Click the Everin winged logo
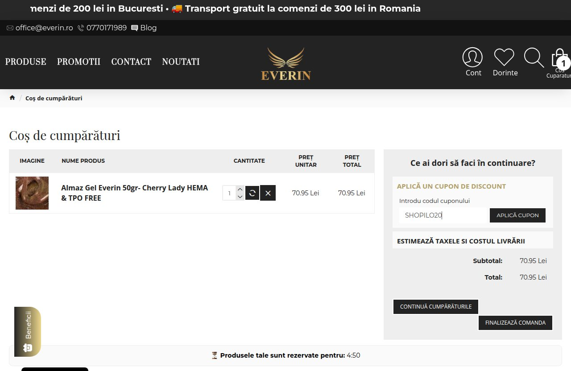The image size is (571, 371). pyautogui.click(x=286, y=64)
